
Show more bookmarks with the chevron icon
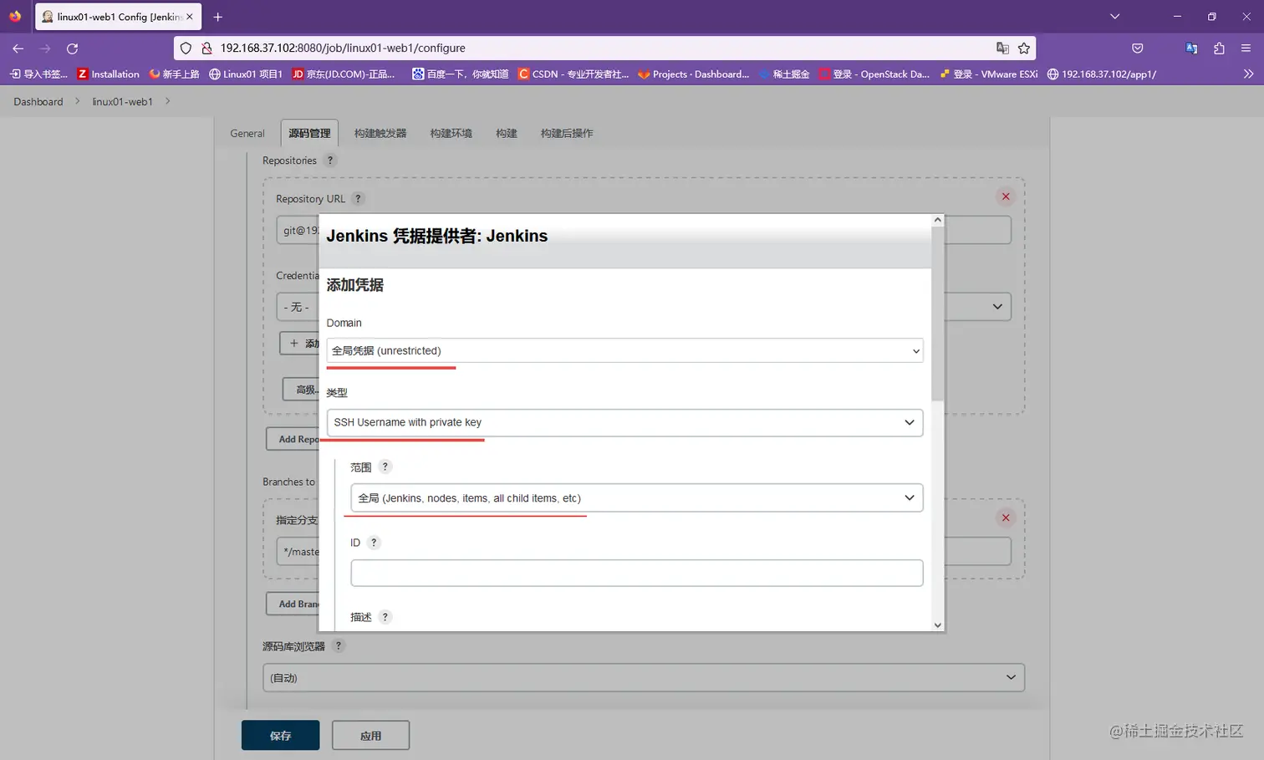point(1248,74)
